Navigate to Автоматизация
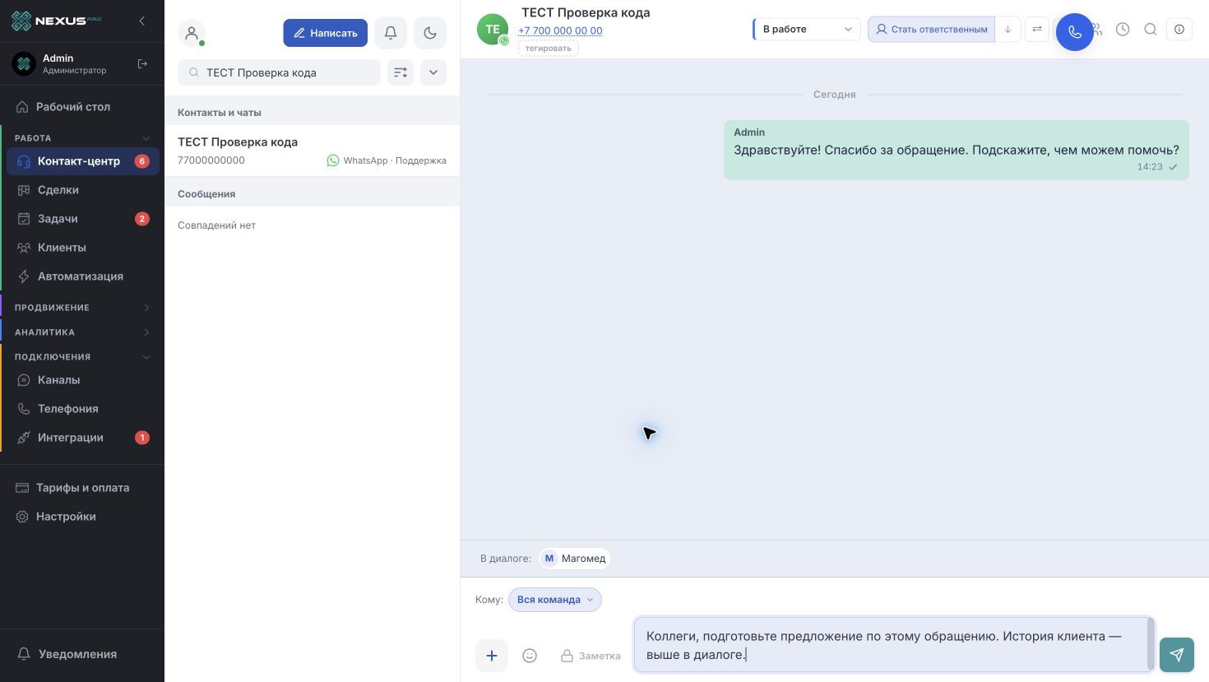The image size is (1209, 682). click(82, 276)
